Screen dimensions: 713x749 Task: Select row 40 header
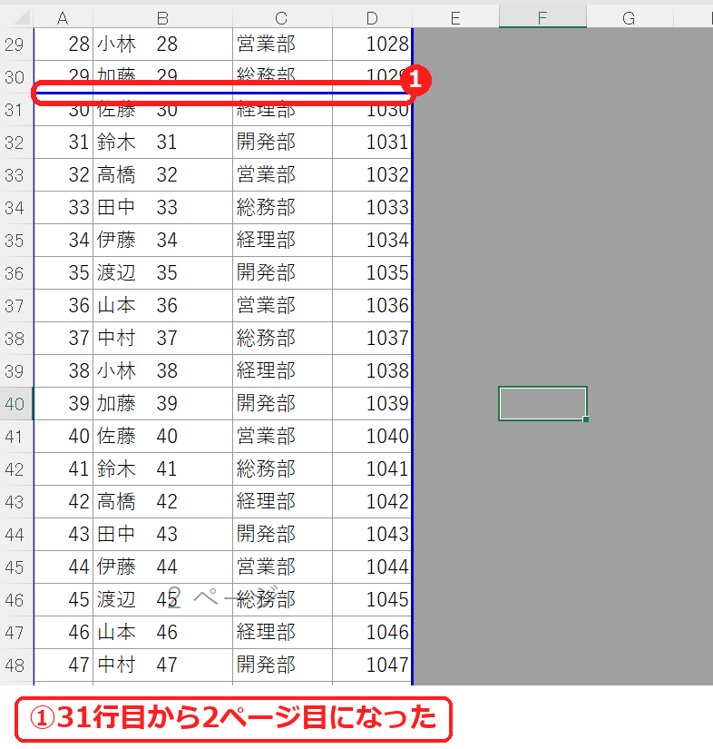[x=16, y=404]
